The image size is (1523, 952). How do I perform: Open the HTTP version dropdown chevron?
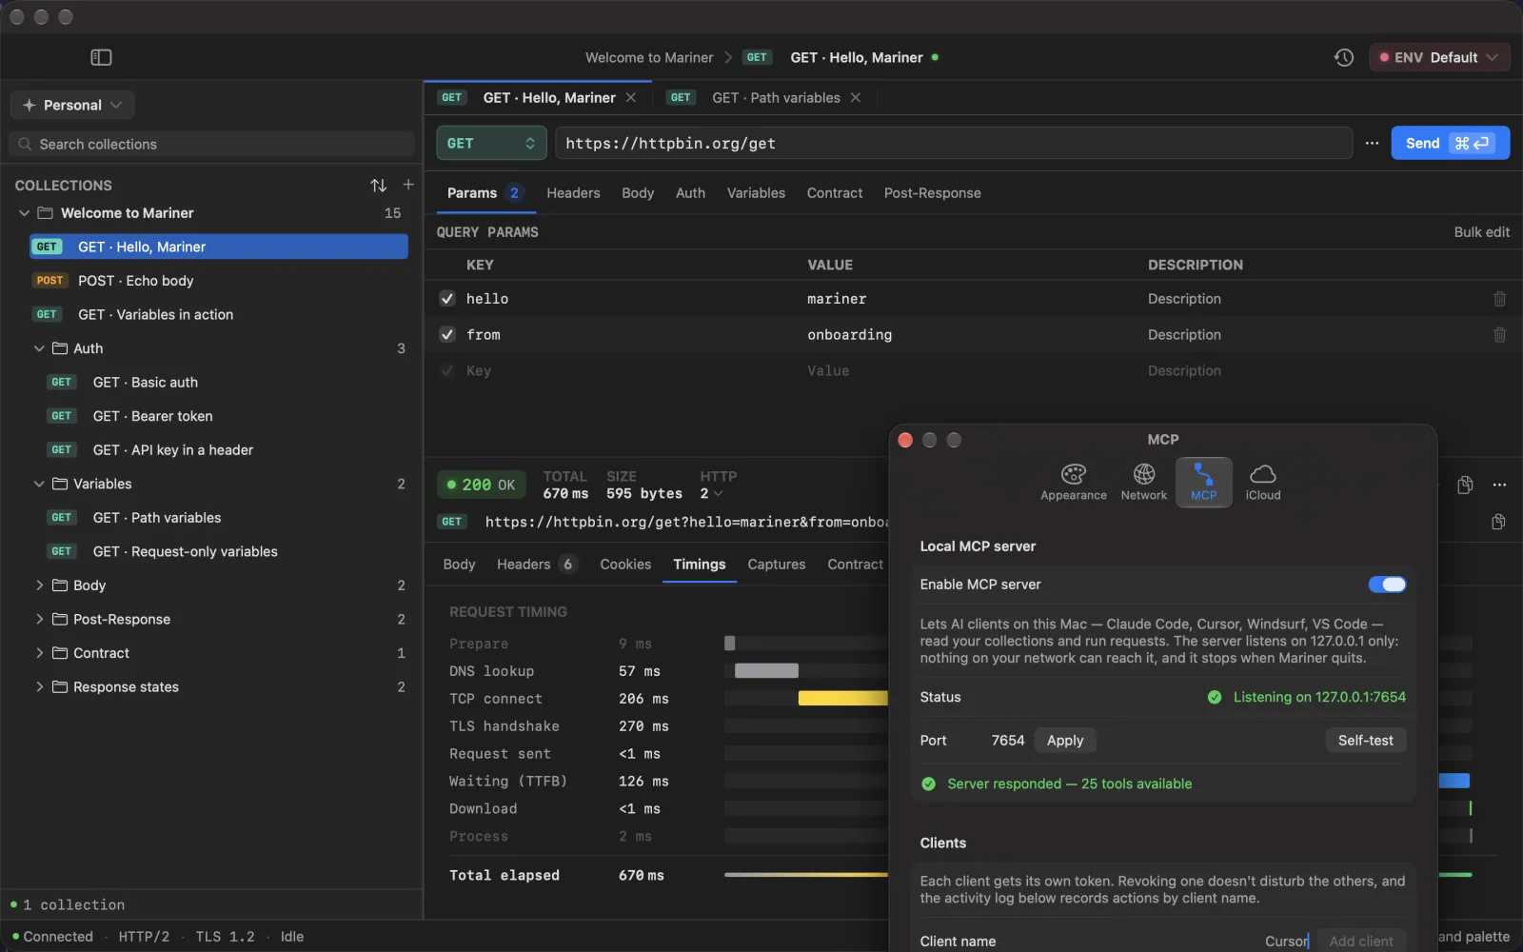coord(718,494)
